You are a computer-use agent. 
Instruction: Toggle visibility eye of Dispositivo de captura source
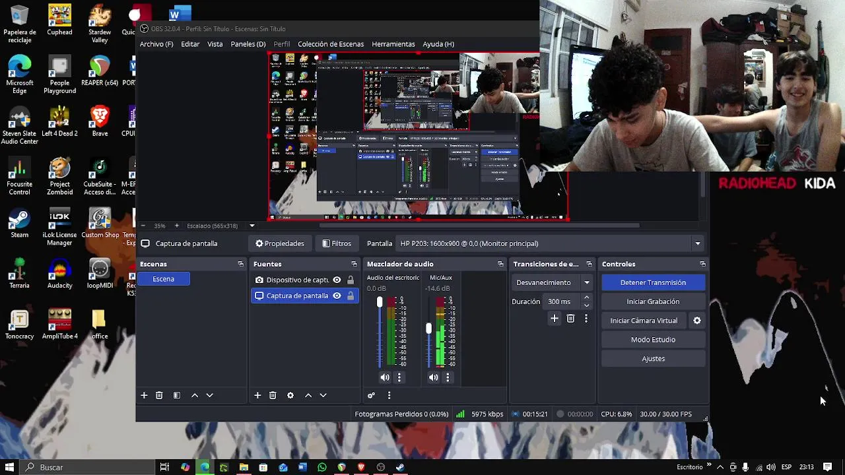(337, 280)
